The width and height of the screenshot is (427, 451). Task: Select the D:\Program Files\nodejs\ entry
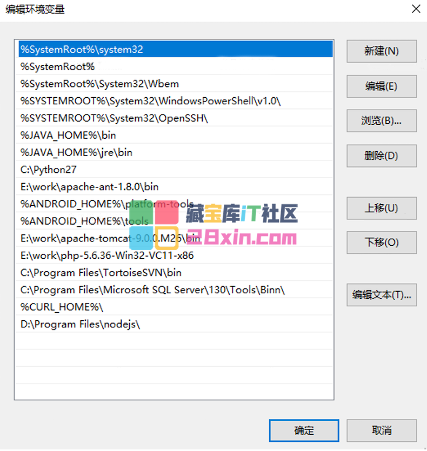pyautogui.click(x=80, y=324)
